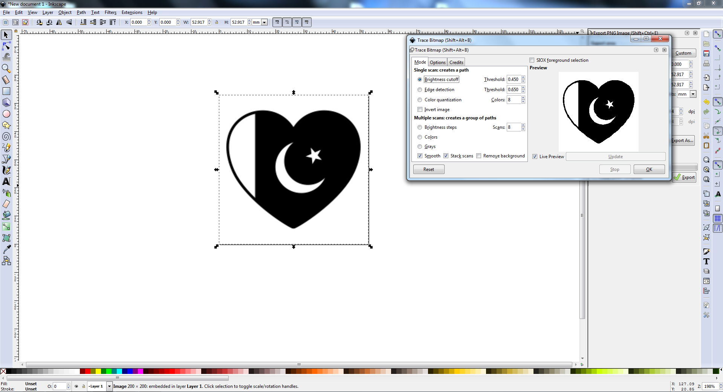Viewport: 723px width, 392px height.
Task: Toggle the Stack scans checkbox
Action: (x=446, y=156)
